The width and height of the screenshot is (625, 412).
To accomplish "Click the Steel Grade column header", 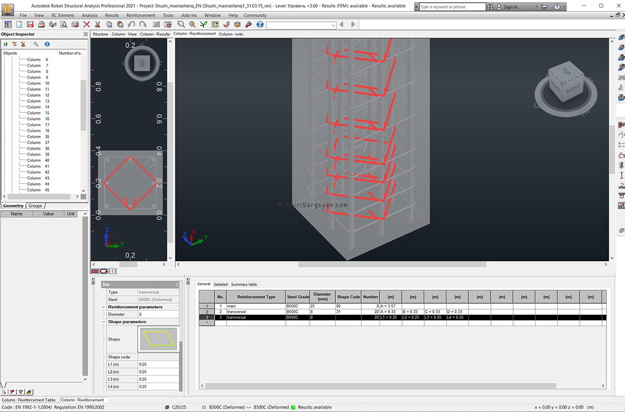I will [x=298, y=297].
